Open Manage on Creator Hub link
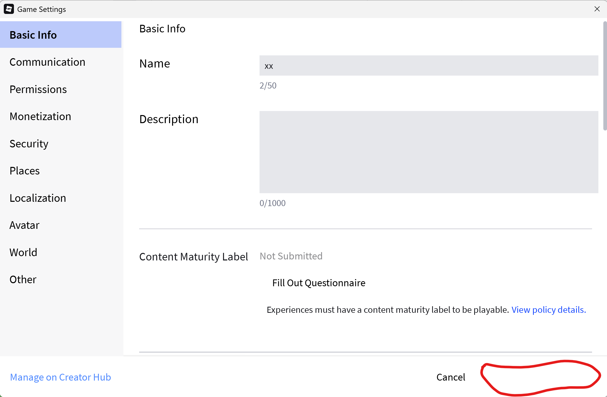 click(60, 377)
